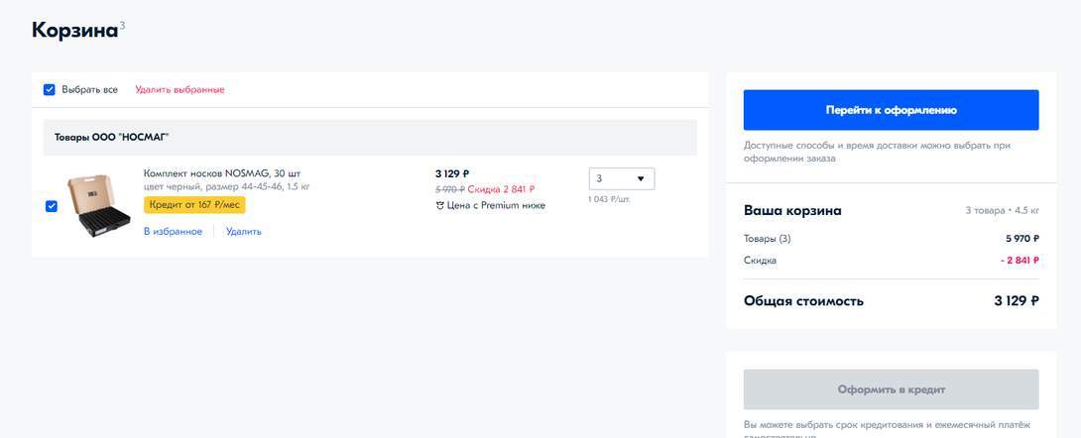Click the "Цена с Premium ниже" text
The width and height of the screenshot is (1081, 438).
496,206
